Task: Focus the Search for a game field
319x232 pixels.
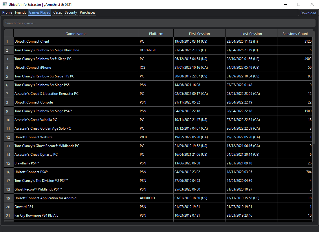Action: coord(159,23)
